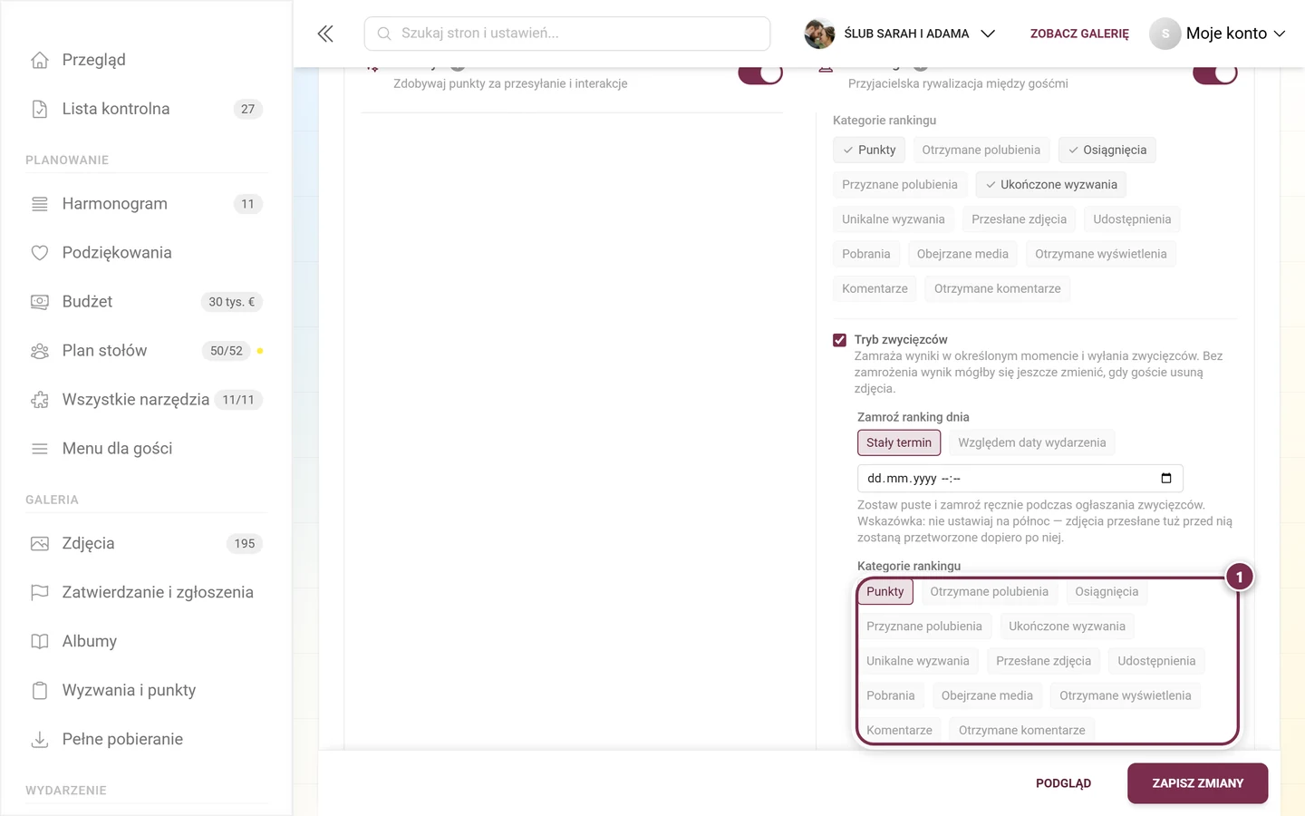Toggle the ranking switch for Przyjacielska rywalizacja
Screen dimensions: 1305x816
point(1215,74)
